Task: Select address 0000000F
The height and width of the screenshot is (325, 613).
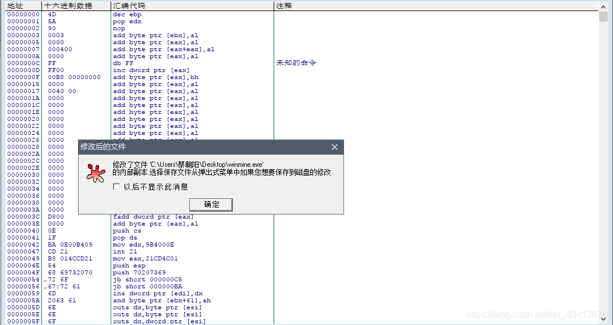Action: coord(23,77)
